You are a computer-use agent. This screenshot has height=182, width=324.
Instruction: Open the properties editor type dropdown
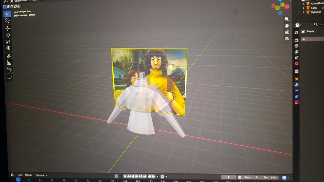(x=298, y=25)
